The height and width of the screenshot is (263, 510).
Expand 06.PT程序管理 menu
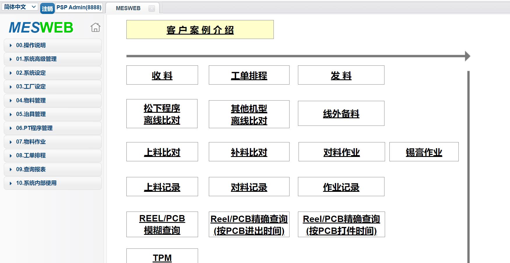[53, 128]
